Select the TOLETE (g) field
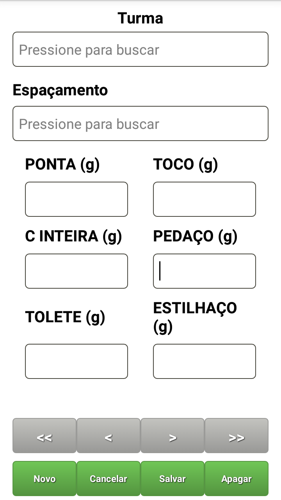 pos(76,361)
